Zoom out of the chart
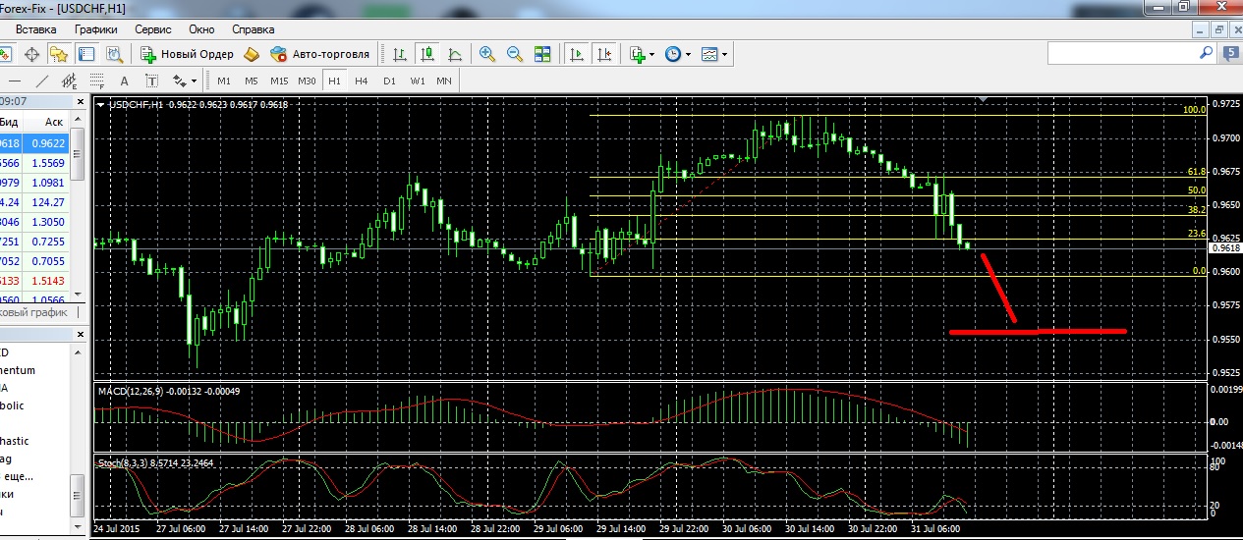The image size is (1243, 540). click(514, 54)
